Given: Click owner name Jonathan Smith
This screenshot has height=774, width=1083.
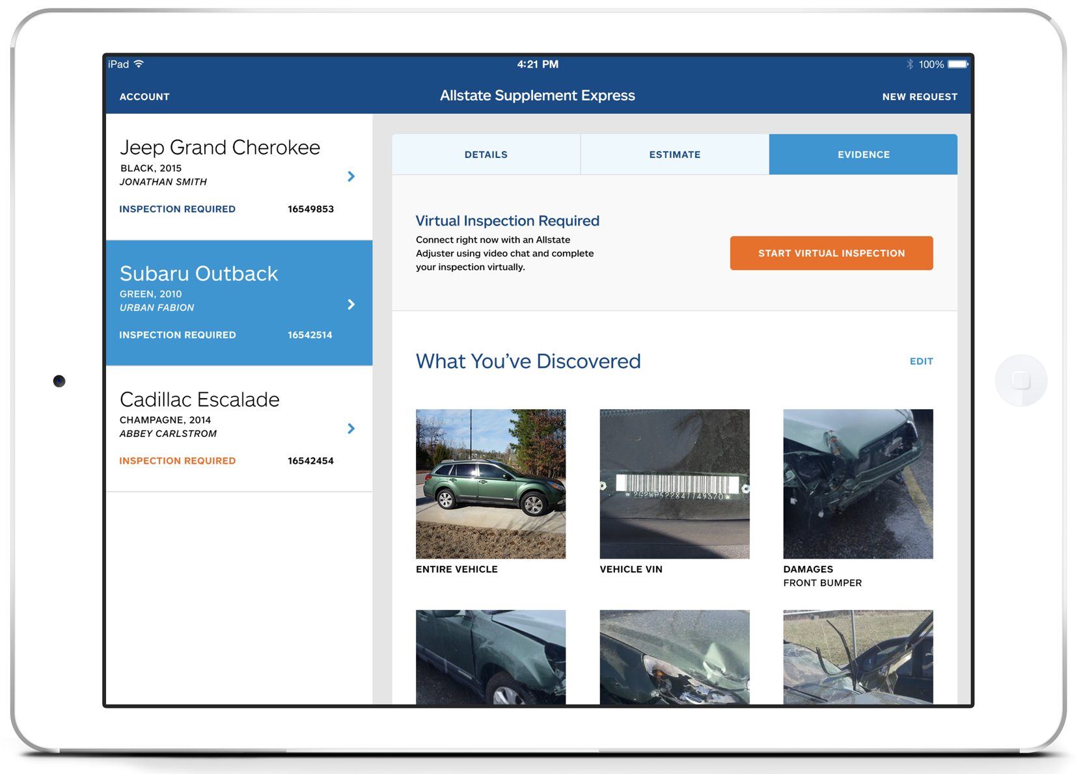Looking at the screenshot, I should pyautogui.click(x=163, y=182).
